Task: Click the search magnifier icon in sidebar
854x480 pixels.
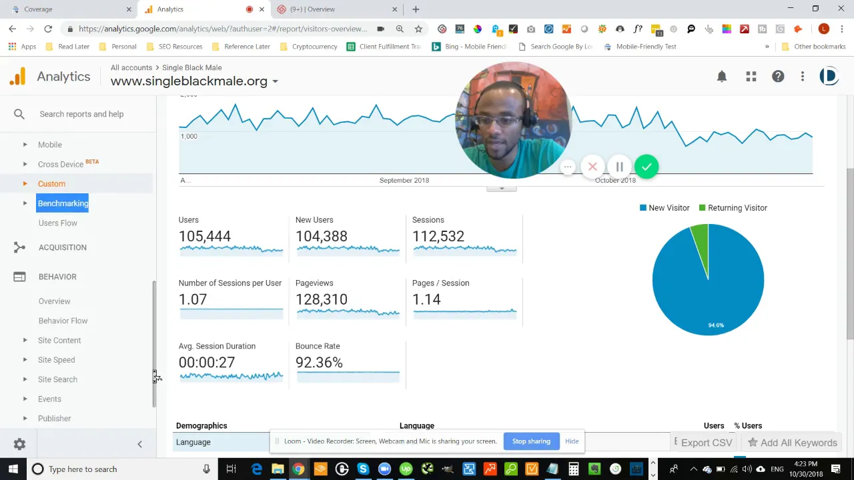Action: 19,114
